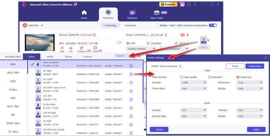The height and width of the screenshot is (136, 270).
Task: Open source file info icon
Action: 94,35
